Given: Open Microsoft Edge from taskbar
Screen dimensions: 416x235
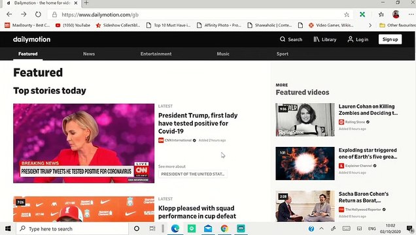Looking at the screenshot, I should [175, 228].
